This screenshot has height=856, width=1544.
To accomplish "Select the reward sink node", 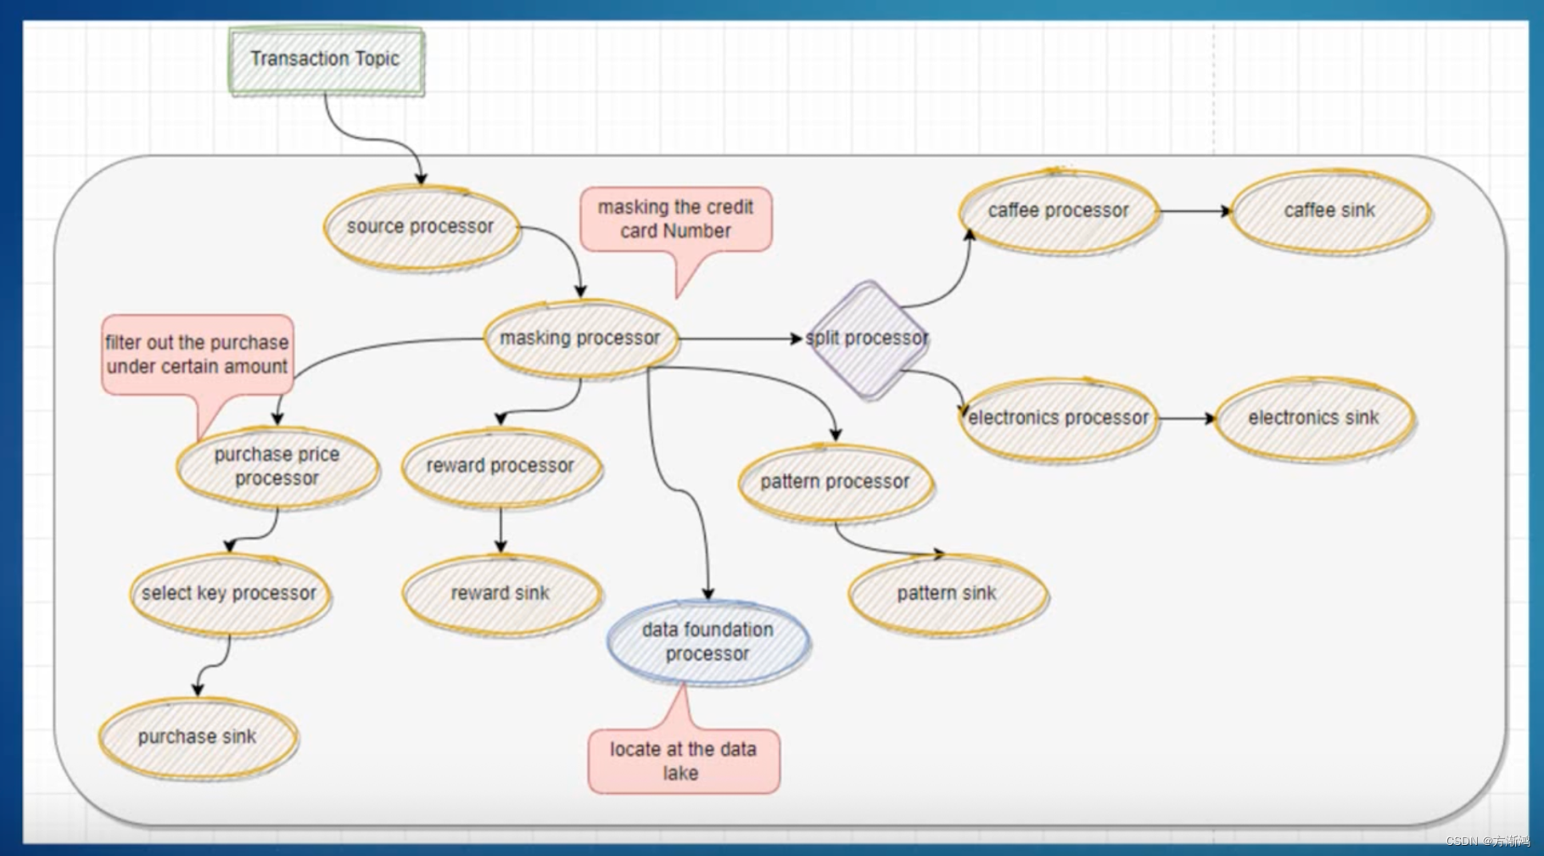I will click(x=501, y=594).
